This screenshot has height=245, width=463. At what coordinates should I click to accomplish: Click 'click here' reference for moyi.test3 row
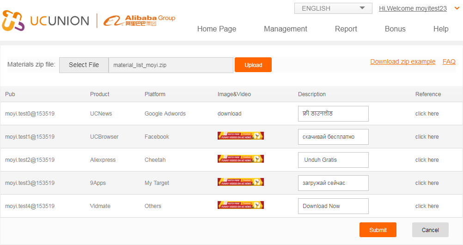point(427,183)
